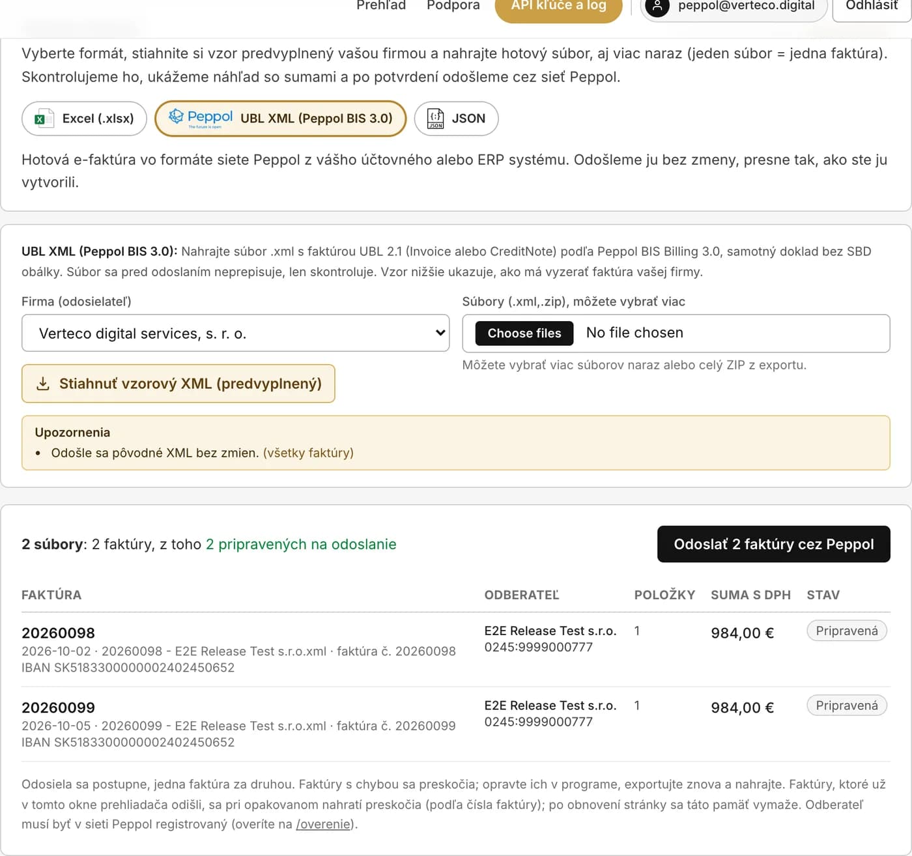
Task: Click Choose files button
Action: pyautogui.click(x=524, y=333)
